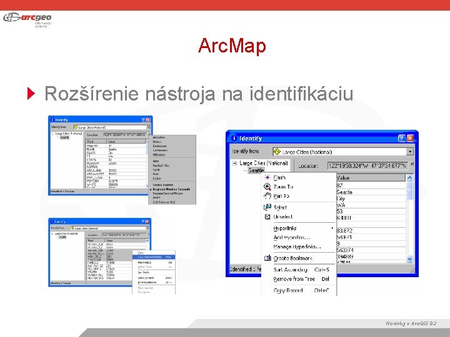Click scroll down arrow in large Identify table
Screen dimensions: 450x337
(x=409, y=259)
